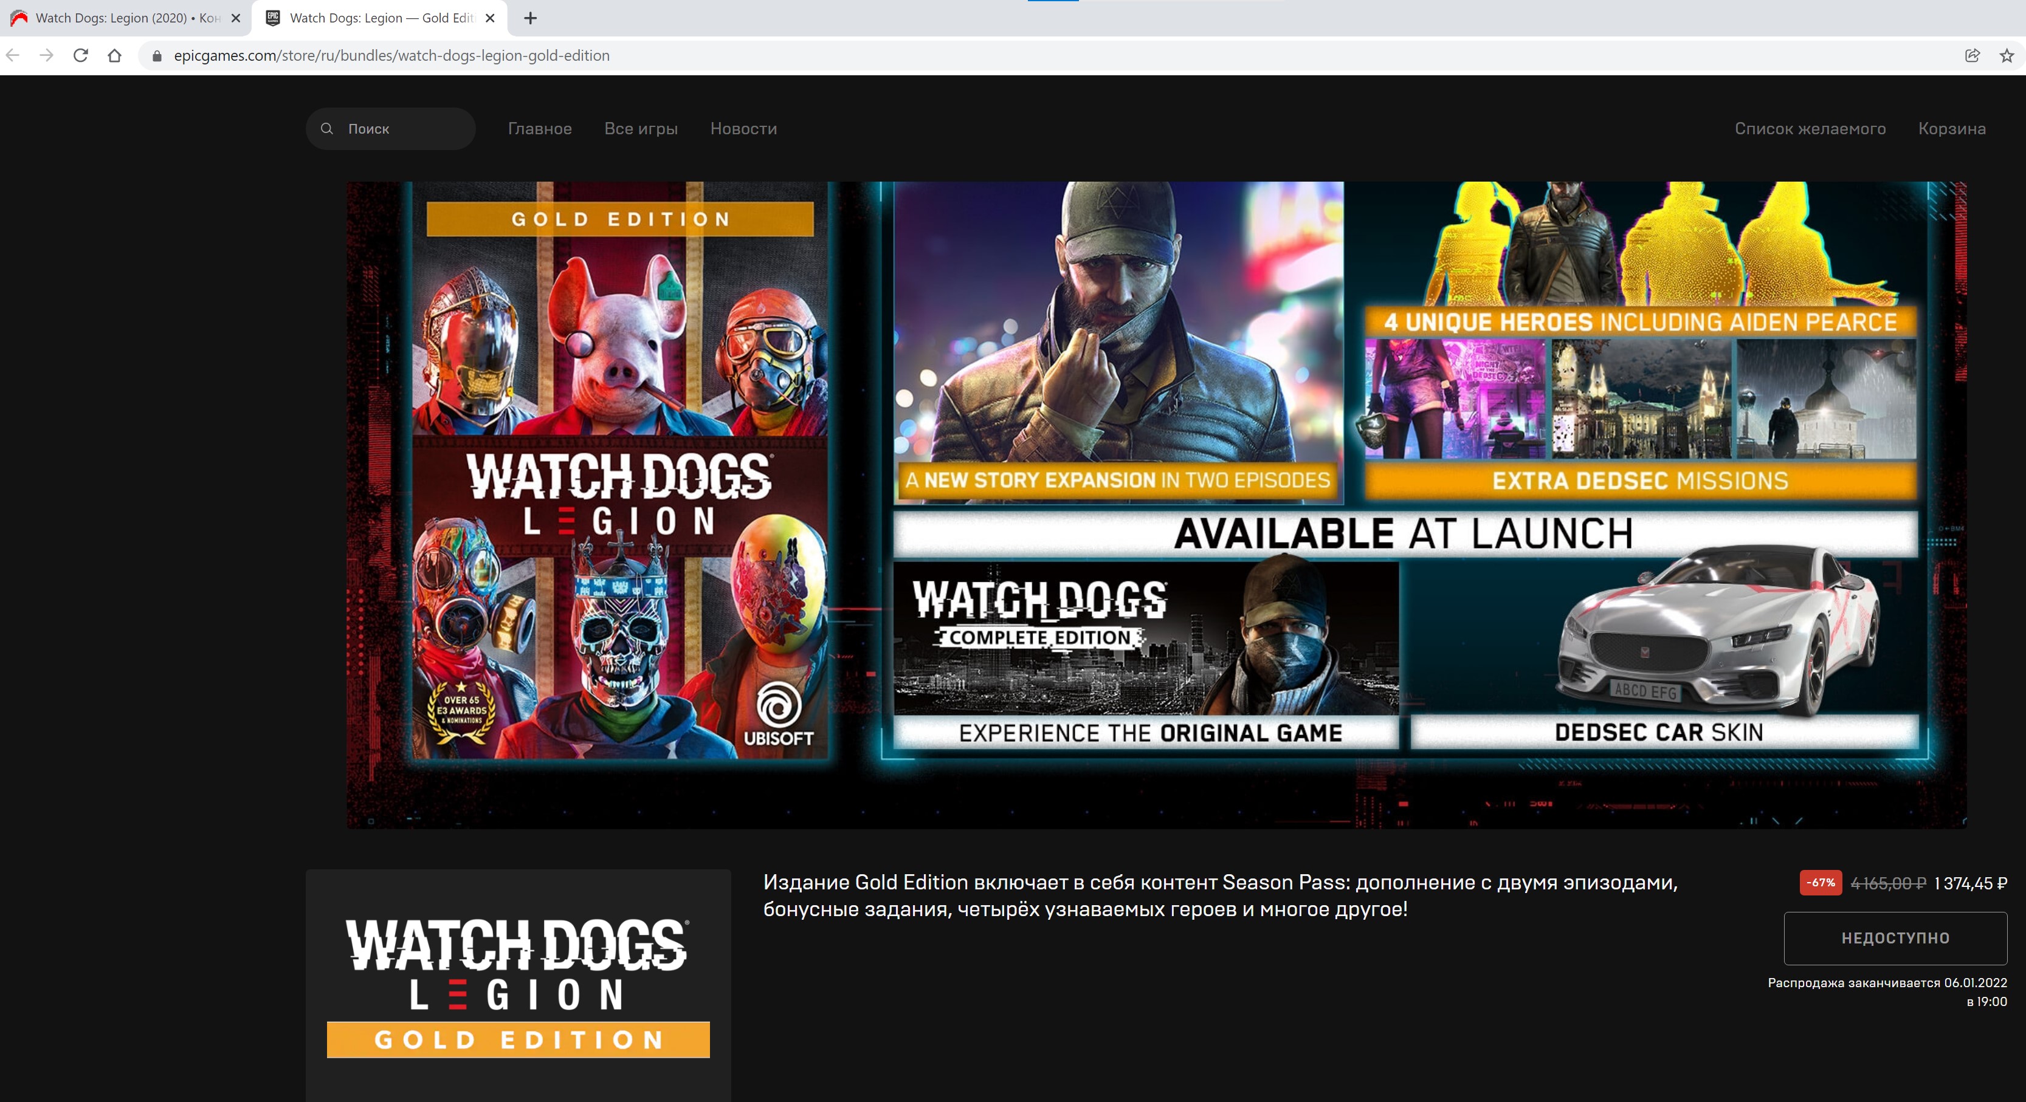Switch to Watch Dogs: Legion (2020) tab
This screenshot has height=1102, width=2026.
point(126,18)
